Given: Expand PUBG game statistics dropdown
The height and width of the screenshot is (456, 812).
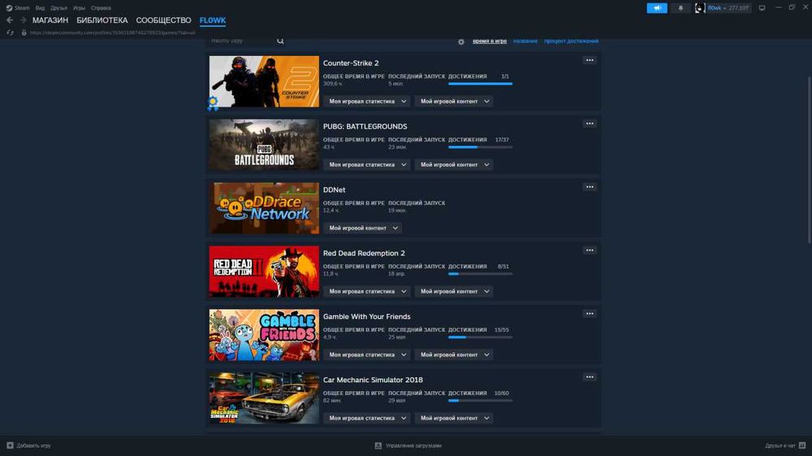Looking at the screenshot, I should (367, 165).
